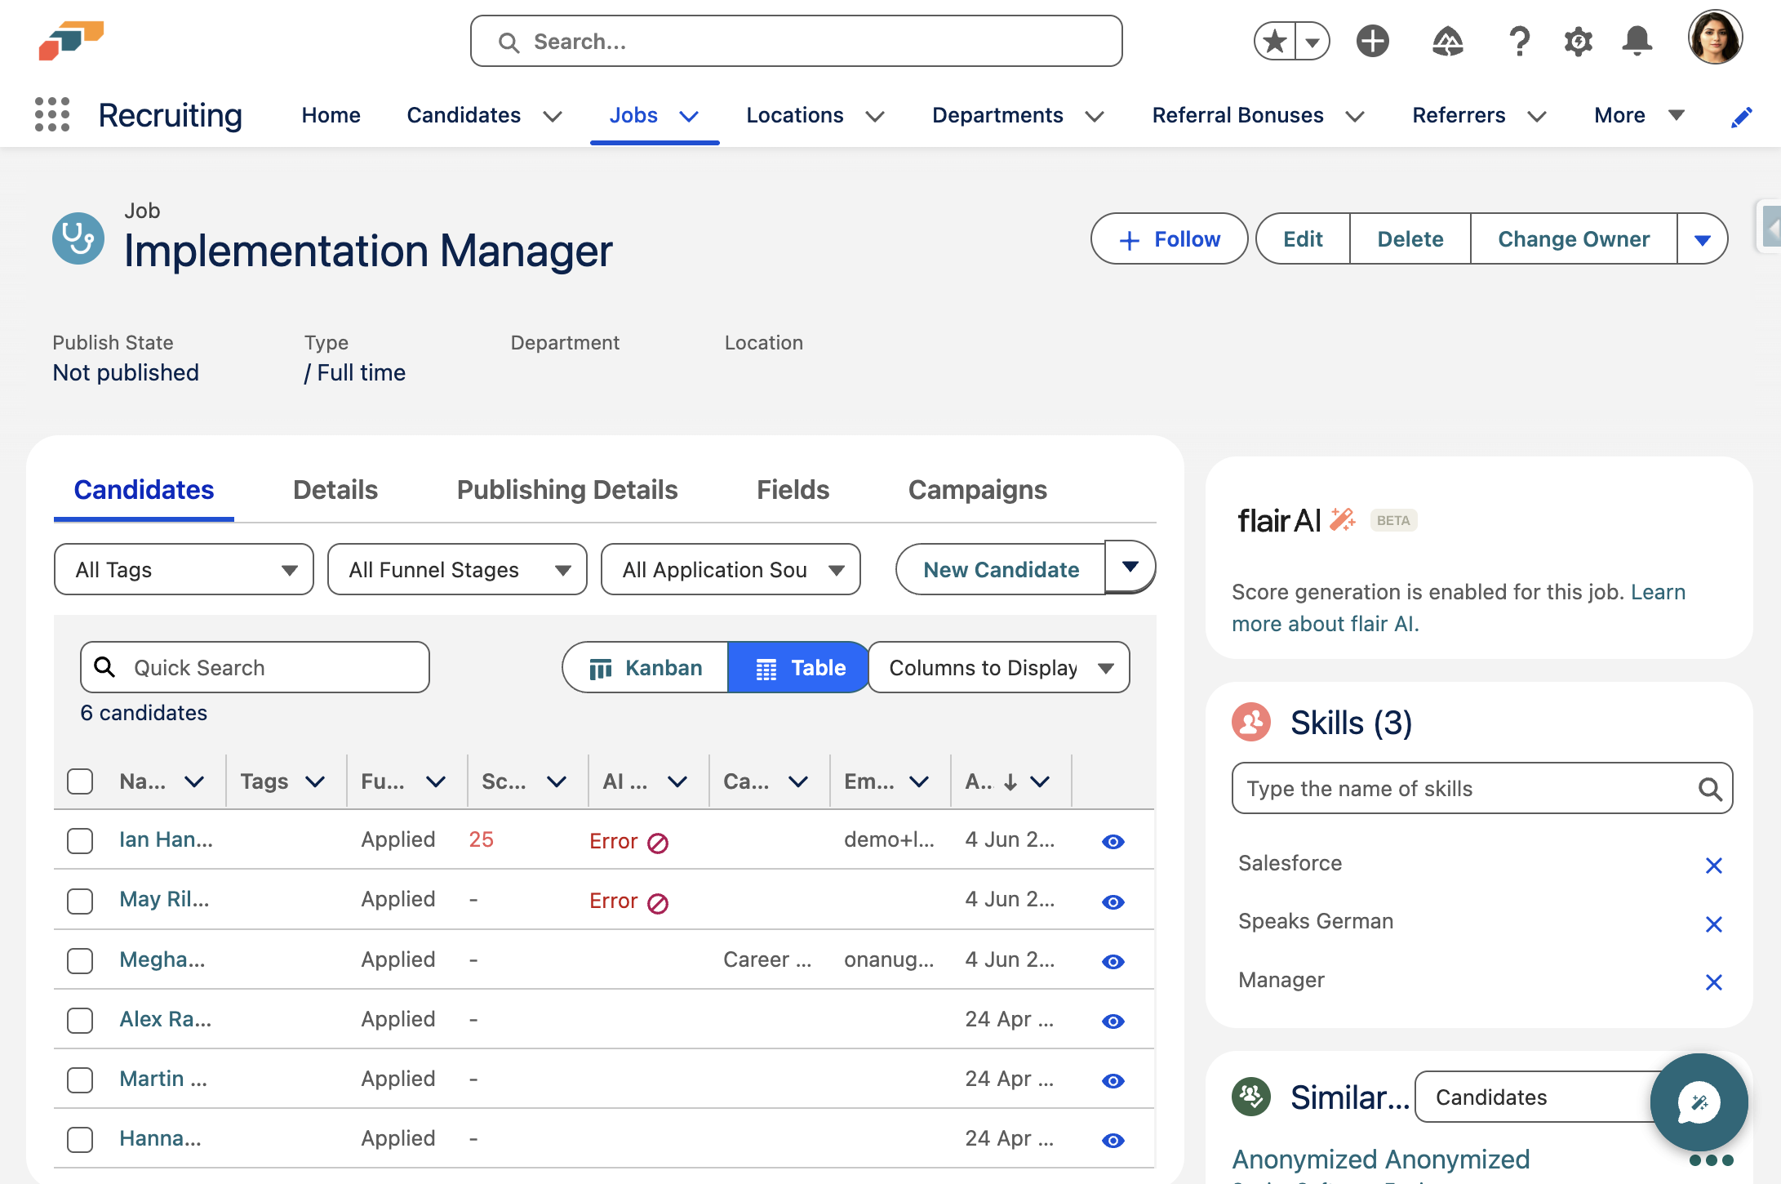The width and height of the screenshot is (1781, 1184).
Task: Expand the Columns to Display dropdown
Action: [x=999, y=668]
